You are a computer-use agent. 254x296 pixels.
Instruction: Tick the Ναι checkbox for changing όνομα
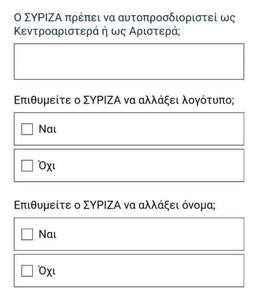click(27, 234)
